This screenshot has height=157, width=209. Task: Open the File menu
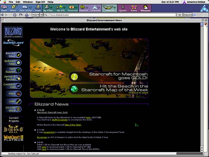11,2
